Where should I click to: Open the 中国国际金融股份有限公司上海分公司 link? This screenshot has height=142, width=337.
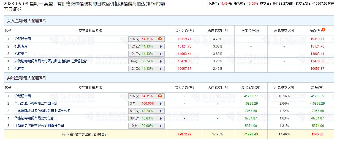click(43, 111)
